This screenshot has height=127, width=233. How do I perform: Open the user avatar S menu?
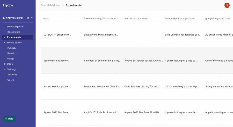click(x=227, y=5)
